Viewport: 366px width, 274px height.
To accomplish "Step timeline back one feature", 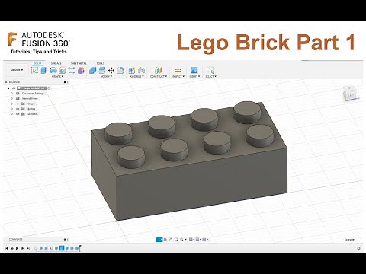I will click(12, 248).
